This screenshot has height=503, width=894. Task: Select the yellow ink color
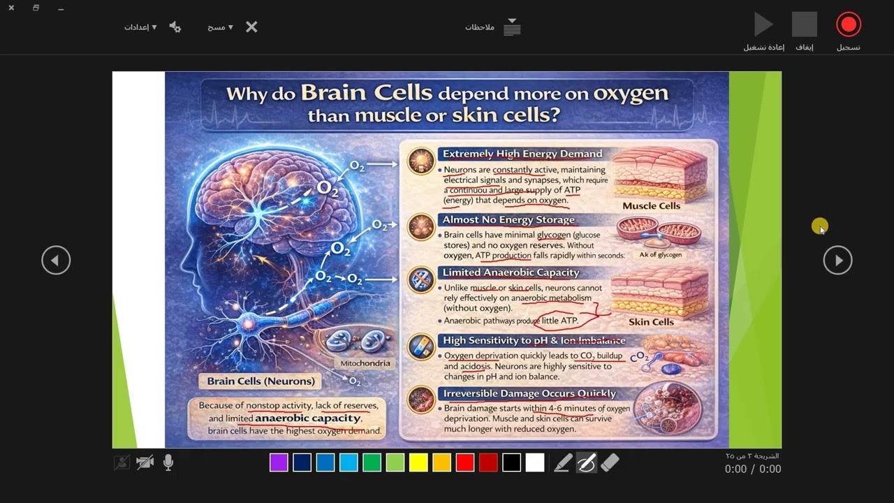coord(418,462)
